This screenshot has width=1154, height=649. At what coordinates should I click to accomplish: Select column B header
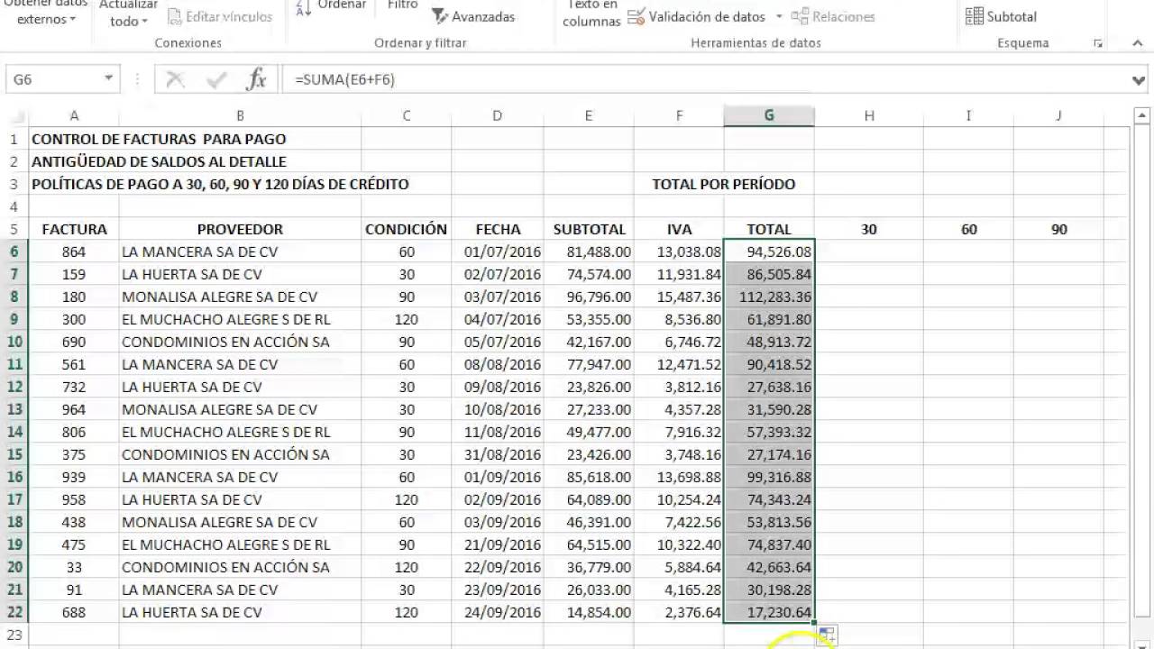240,115
